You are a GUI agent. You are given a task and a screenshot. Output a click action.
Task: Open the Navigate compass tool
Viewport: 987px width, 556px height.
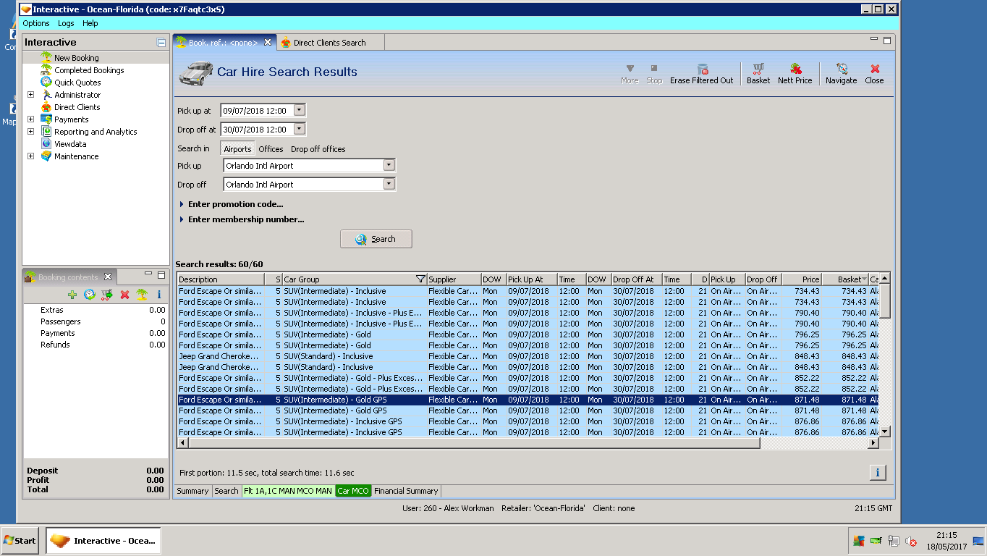coord(841,73)
